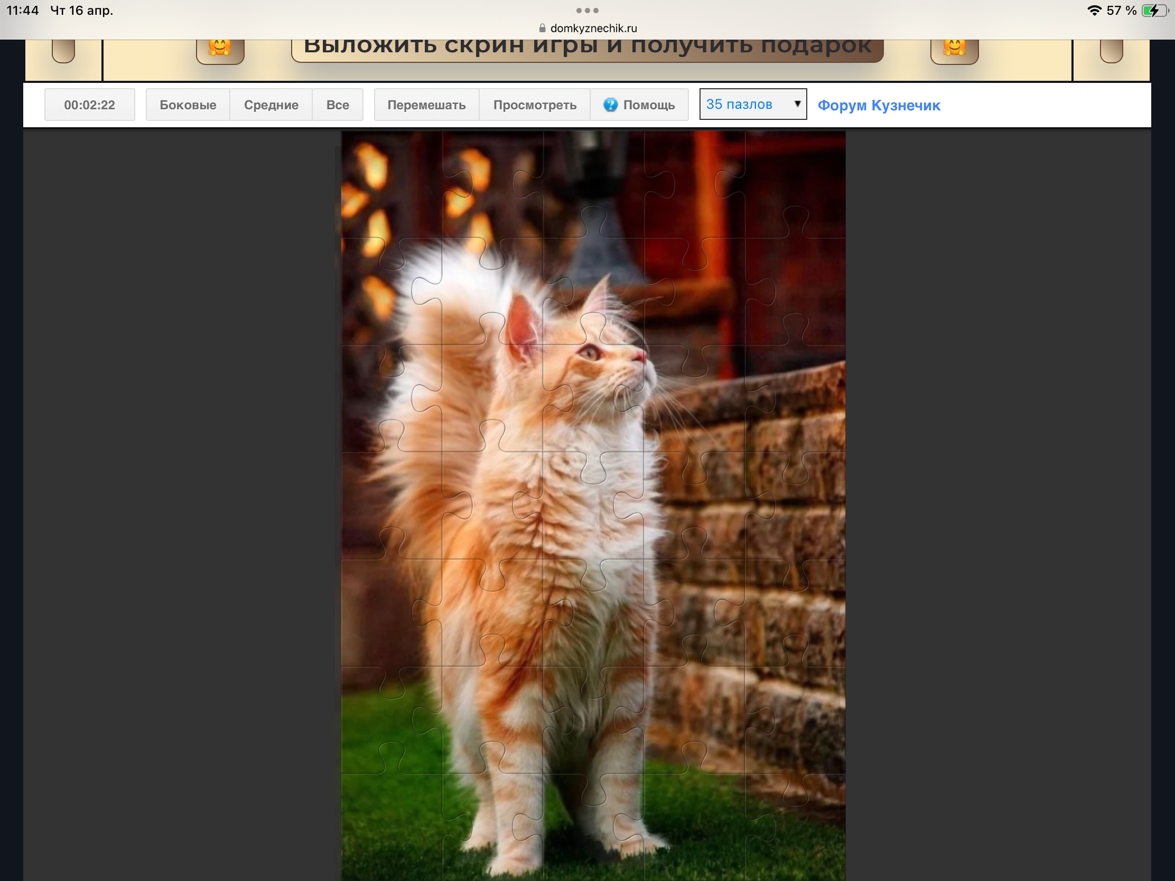Screen dimensions: 1175x881
Task: Shuffle pieces with Перемешать
Action: 426,105
